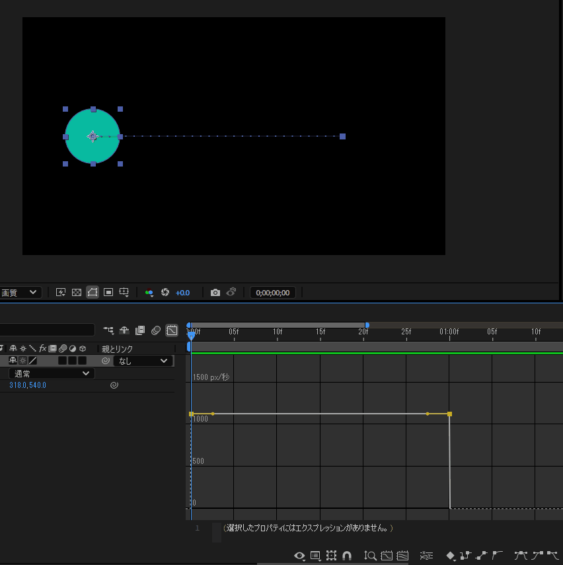Toggle the layer's continuously rasterize switch

tap(22, 360)
